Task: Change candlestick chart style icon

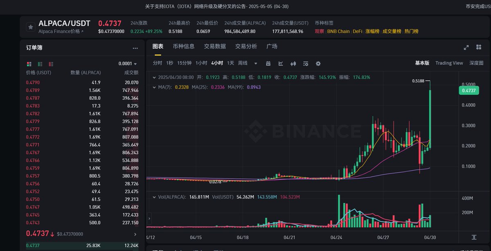Action: (293, 63)
